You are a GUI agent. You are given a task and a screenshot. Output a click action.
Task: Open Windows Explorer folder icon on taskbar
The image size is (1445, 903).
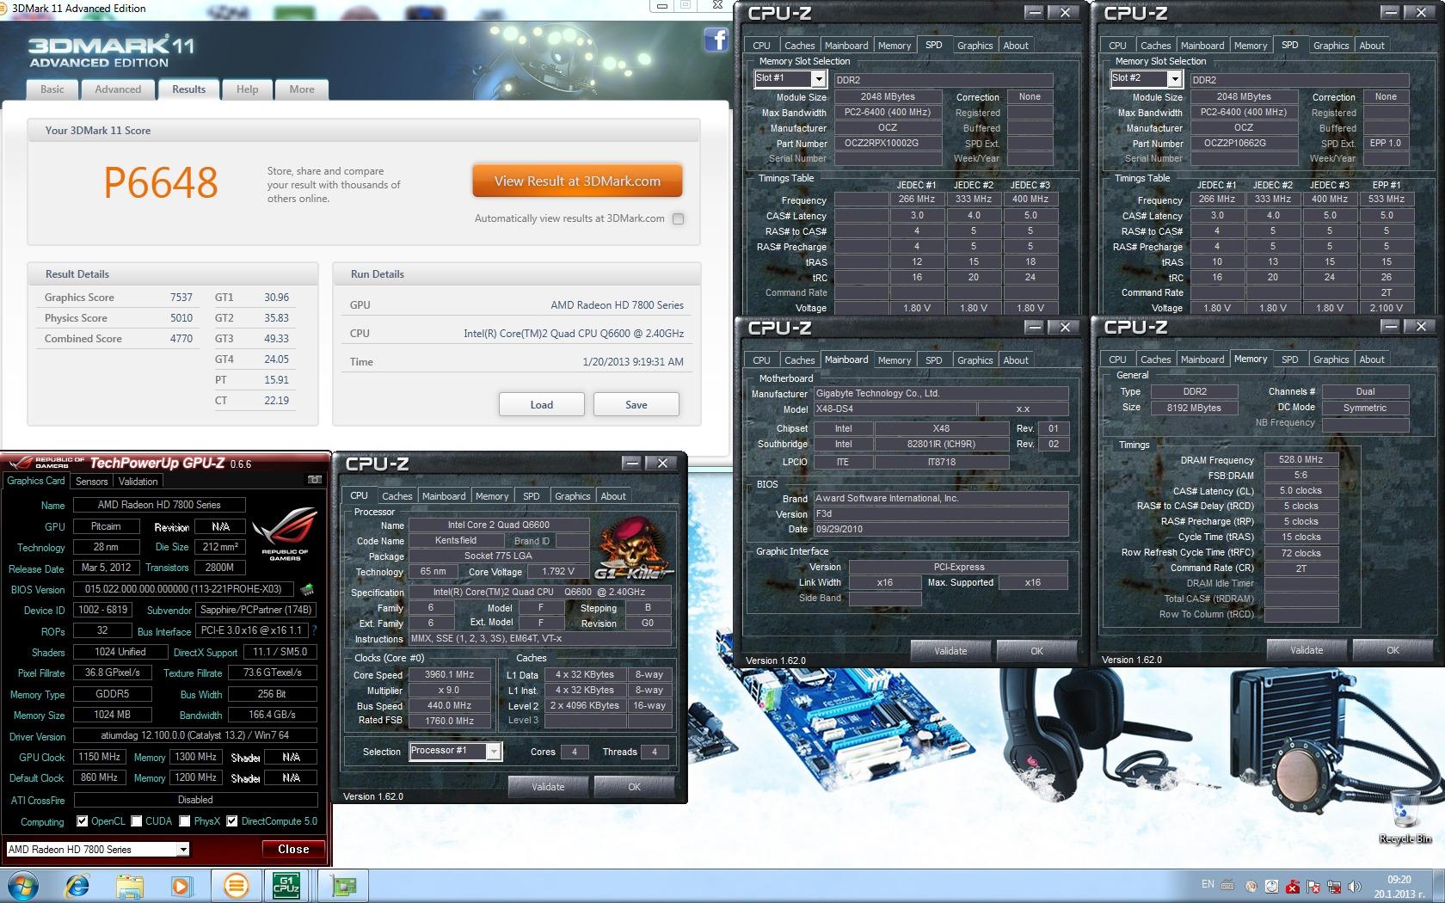130,886
